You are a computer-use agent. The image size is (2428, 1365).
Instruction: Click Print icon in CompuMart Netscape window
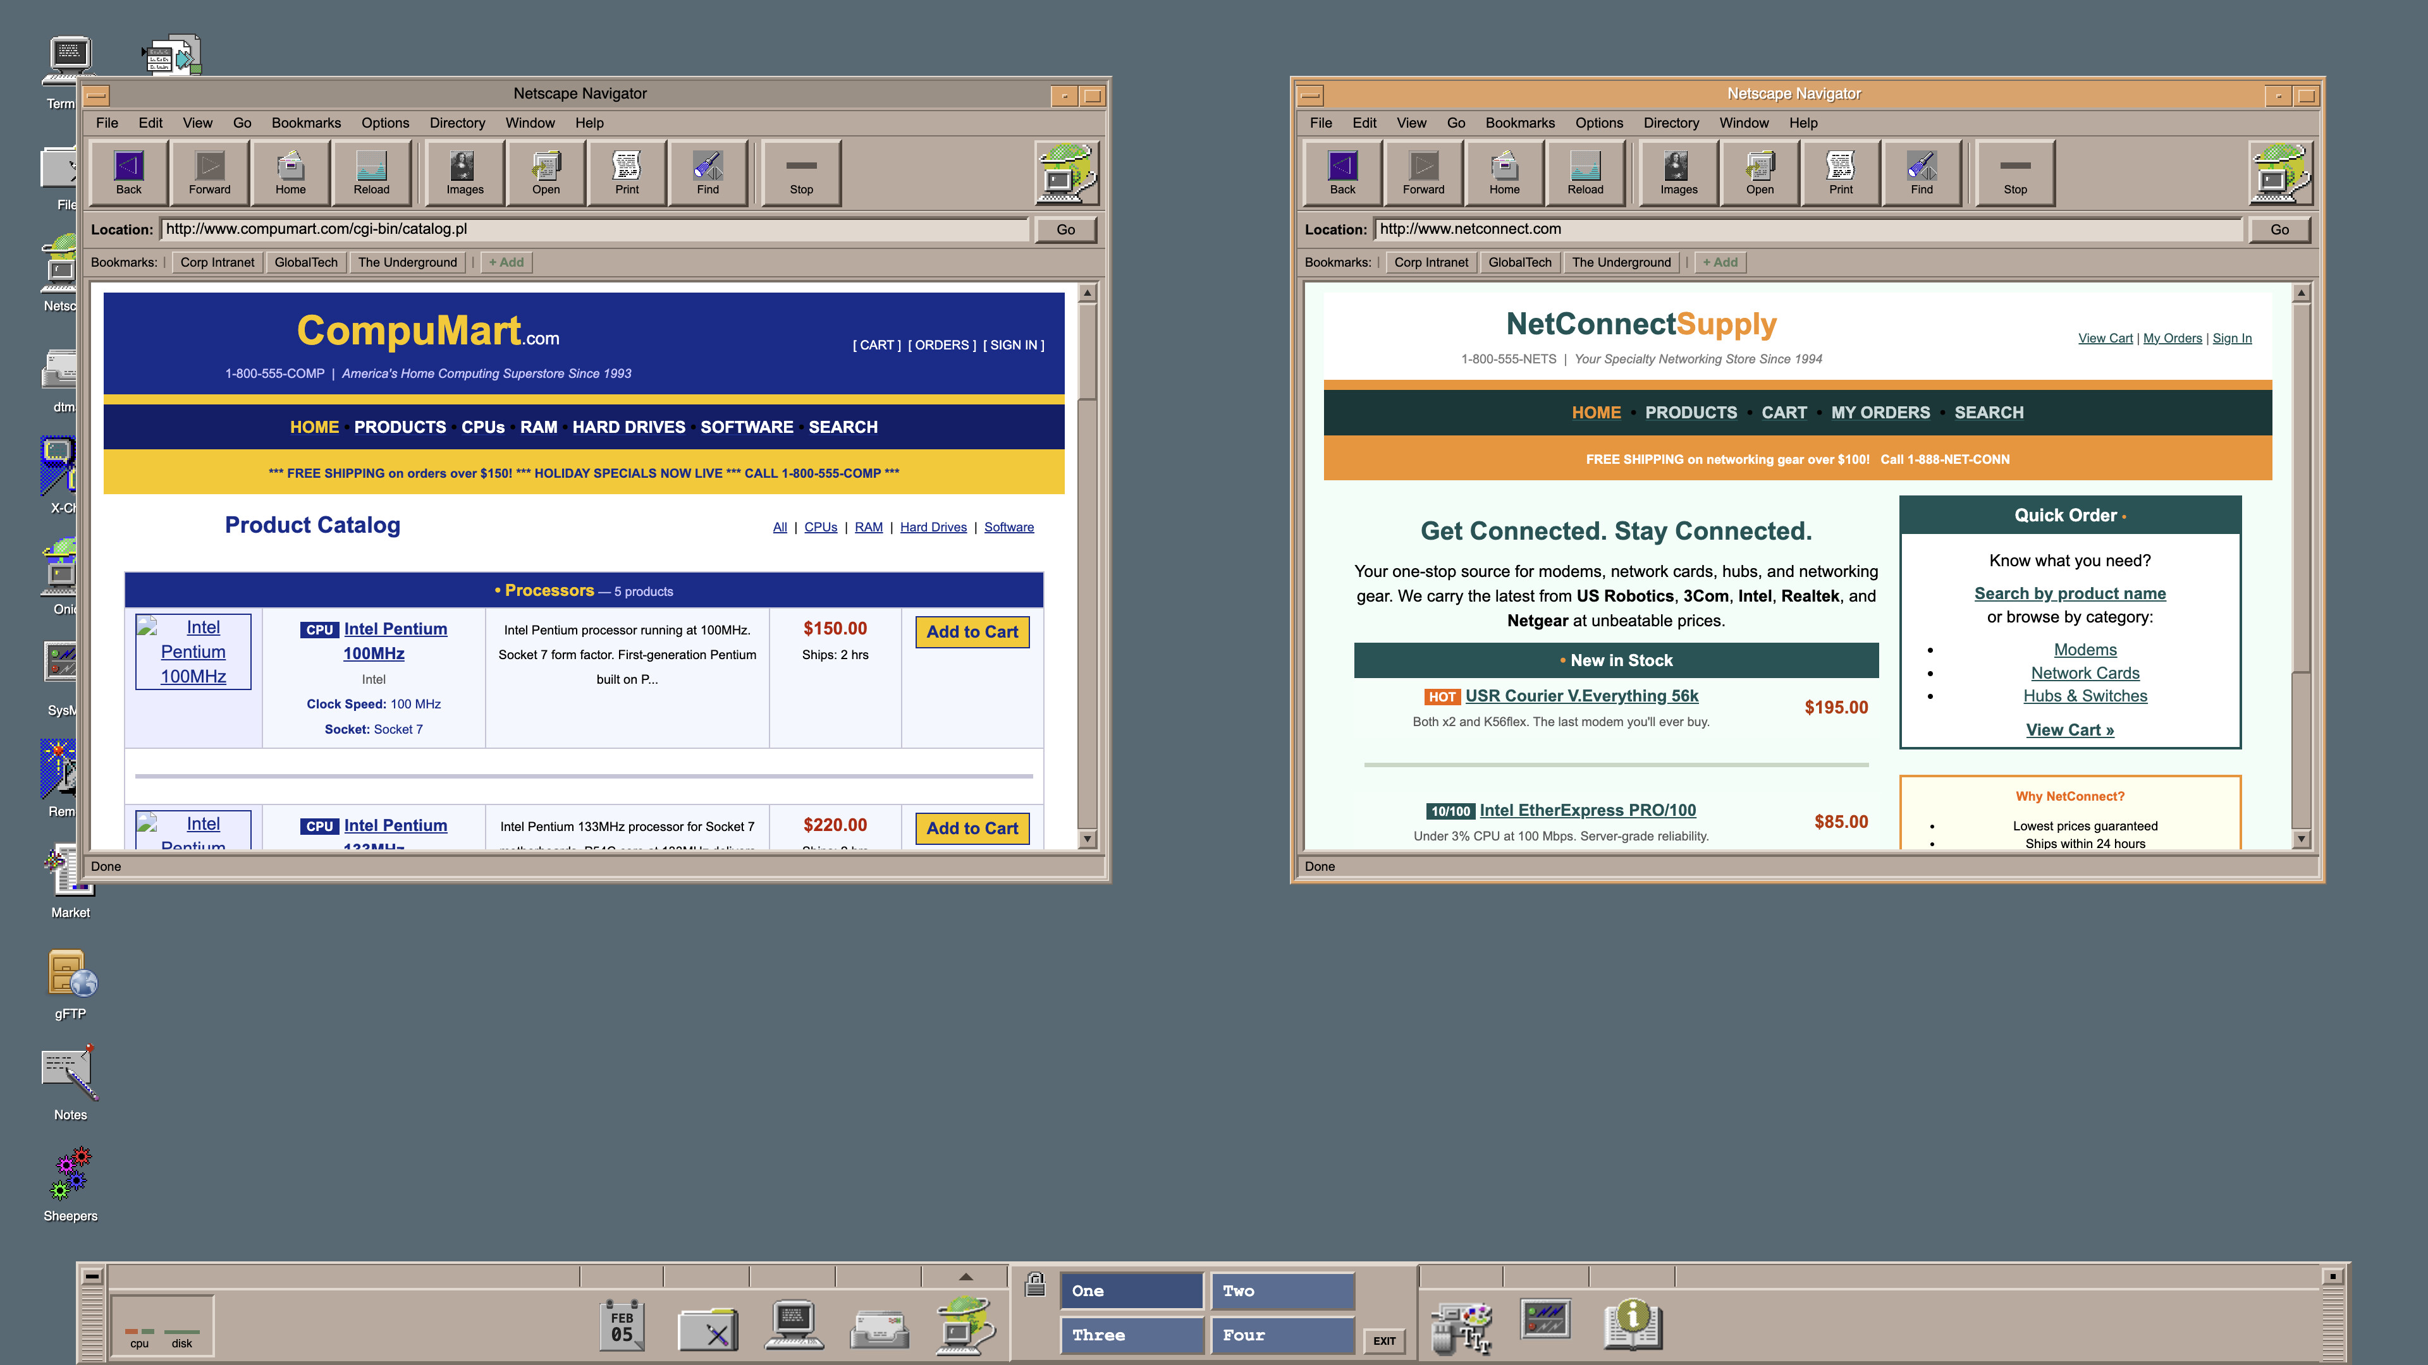click(627, 173)
